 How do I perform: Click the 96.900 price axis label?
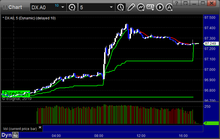pyautogui.click(x=210, y=80)
